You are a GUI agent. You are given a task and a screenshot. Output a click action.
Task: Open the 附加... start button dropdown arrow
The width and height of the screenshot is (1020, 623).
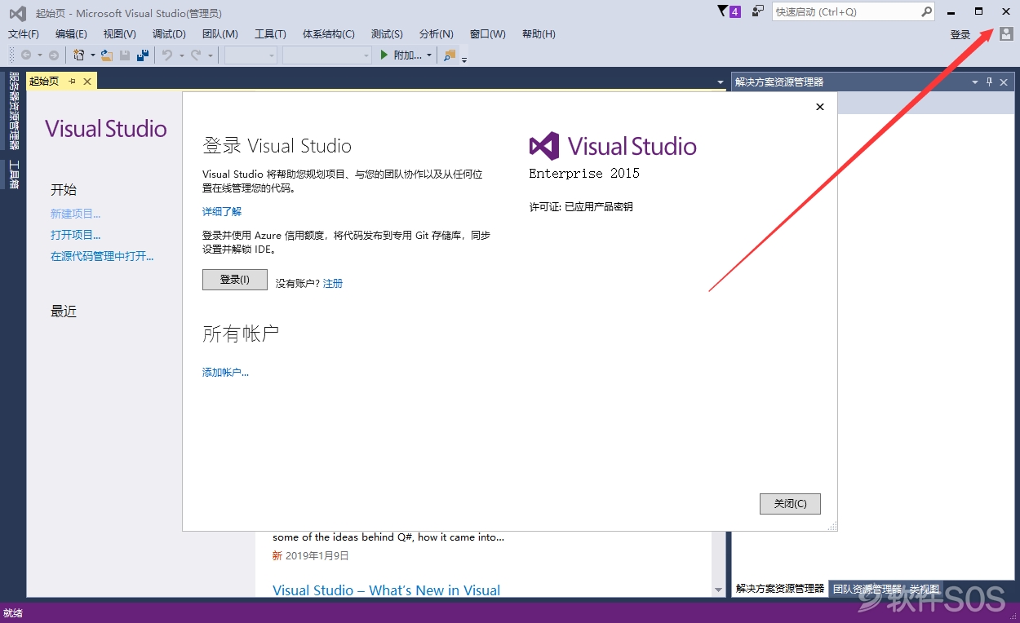[429, 55]
